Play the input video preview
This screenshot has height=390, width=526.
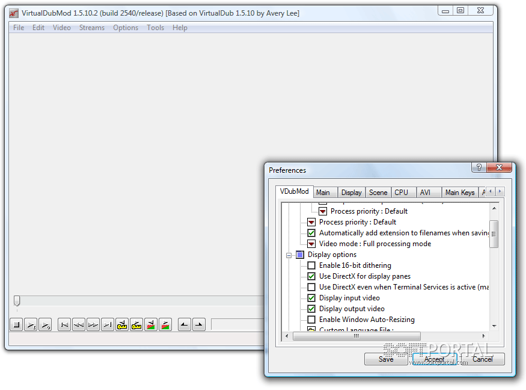coord(31,325)
